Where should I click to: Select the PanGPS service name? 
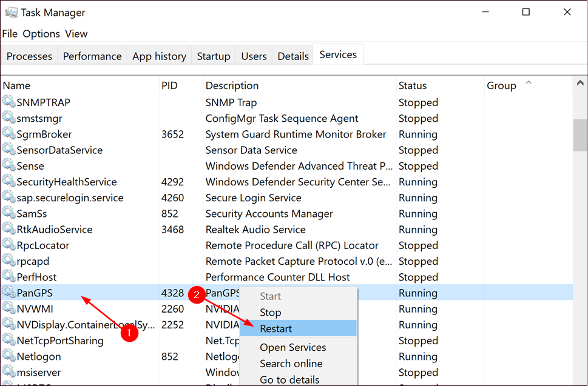pyautogui.click(x=35, y=293)
